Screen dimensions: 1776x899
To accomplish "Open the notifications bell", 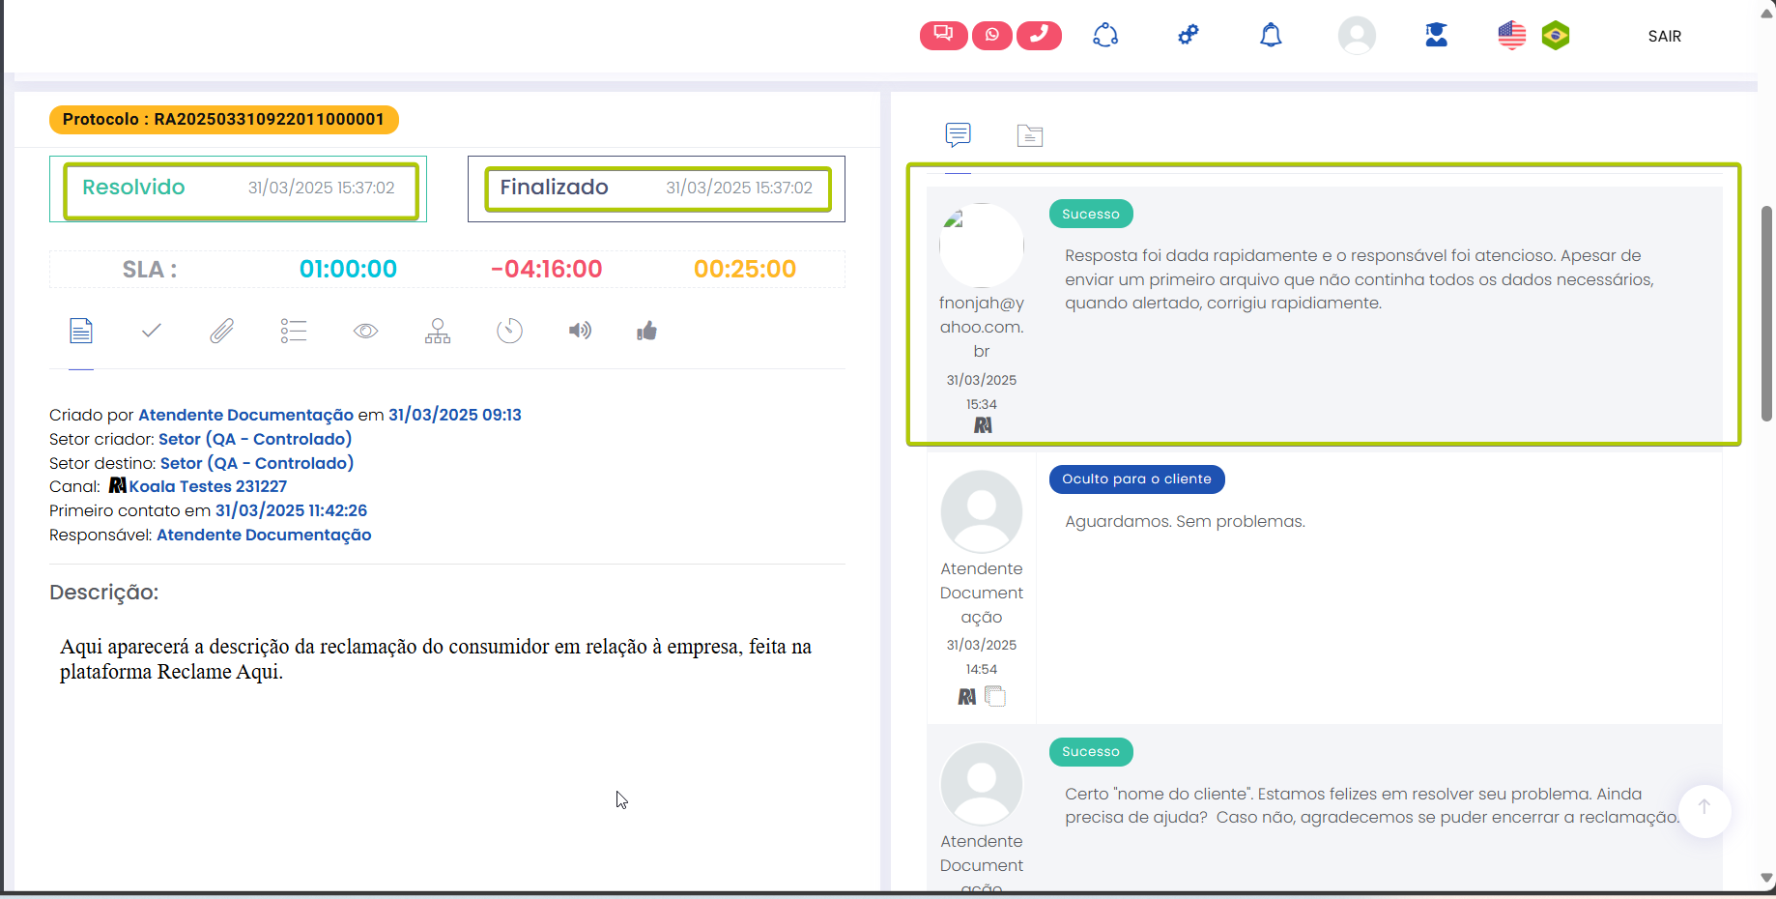I will click(x=1271, y=36).
